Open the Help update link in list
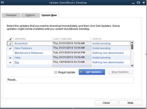The height and width of the screenshot is (109, 147). 17,58
